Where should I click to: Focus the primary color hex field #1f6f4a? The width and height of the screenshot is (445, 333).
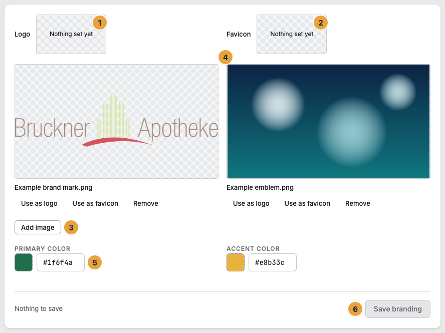coord(61,262)
